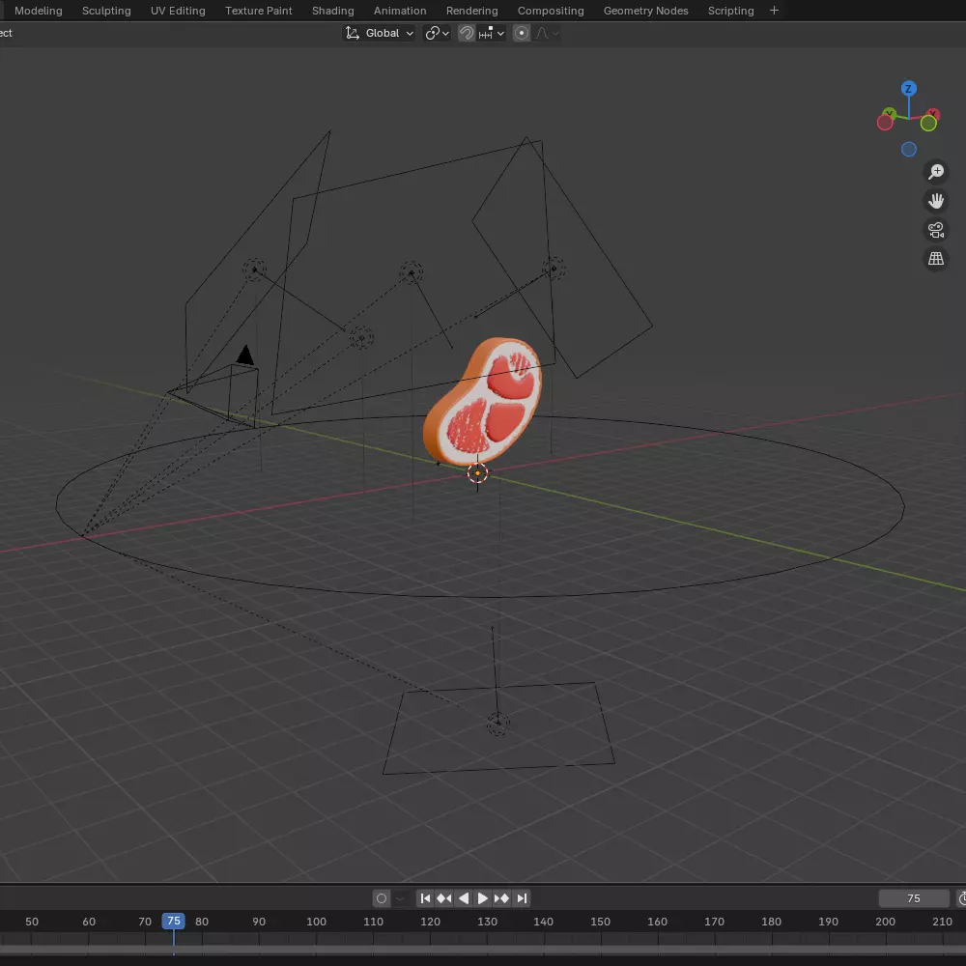Viewport: 966px width, 966px height.
Task: Click frame 150 on timeline ruler
Action: tap(600, 922)
